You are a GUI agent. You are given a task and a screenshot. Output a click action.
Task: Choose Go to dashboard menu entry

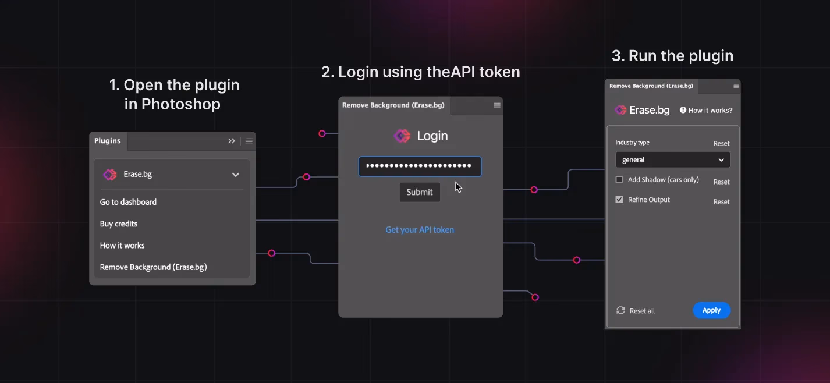coord(128,202)
